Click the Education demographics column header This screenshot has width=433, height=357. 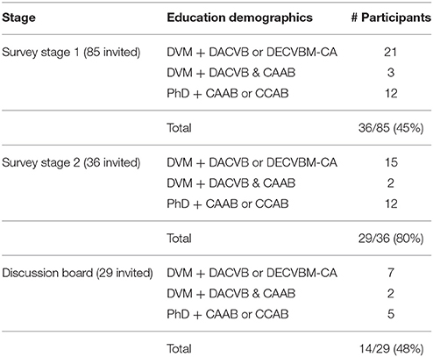[x=239, y=18]
